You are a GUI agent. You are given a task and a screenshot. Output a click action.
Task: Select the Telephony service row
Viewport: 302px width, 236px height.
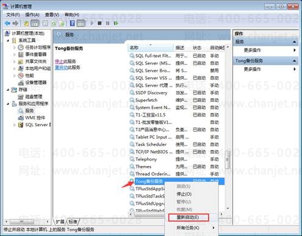point(176,159)
